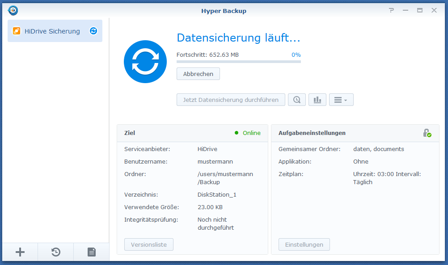Image resolution: width=448 pixels, height=265 pixels.
Task: Click the Hyper Backup logo top left
Action: (x=13, y=10)
